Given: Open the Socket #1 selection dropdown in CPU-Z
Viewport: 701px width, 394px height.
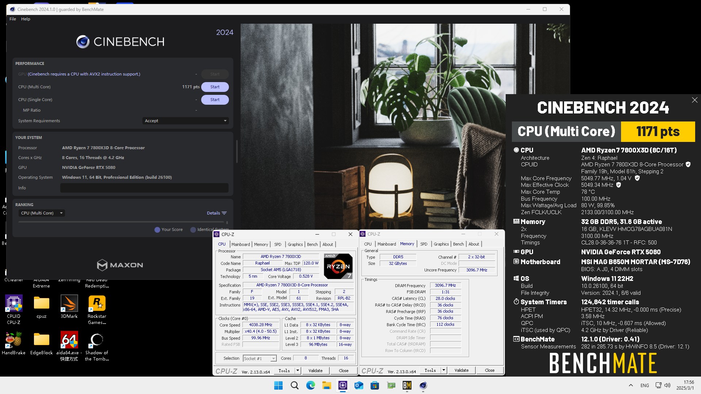Looking at the screenshot, I should (x=260, y=359).
